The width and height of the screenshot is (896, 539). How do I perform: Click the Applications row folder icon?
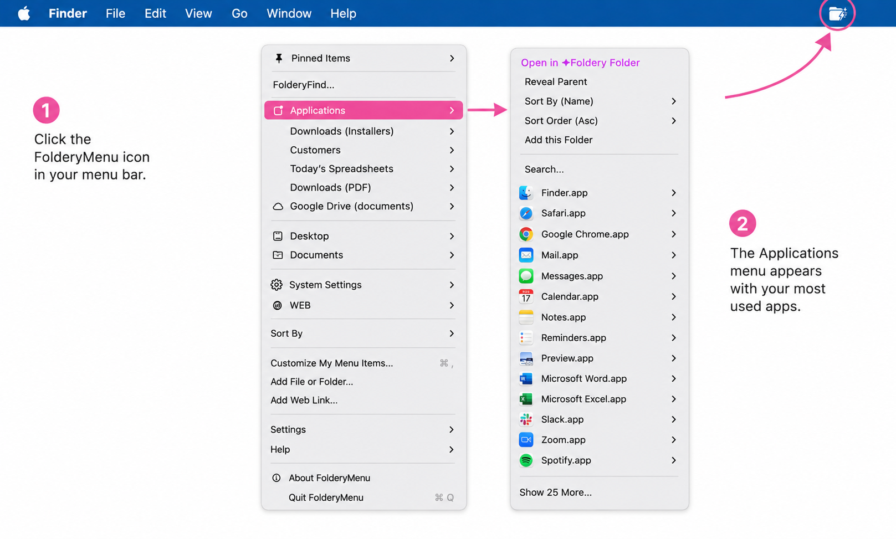click(278, 111)
